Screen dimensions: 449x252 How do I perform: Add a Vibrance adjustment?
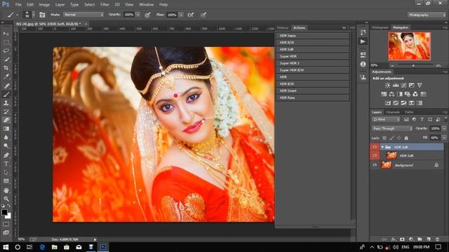(x=420, y=85)
